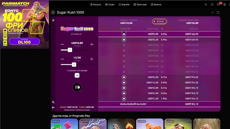This screenshot has width=230, height=129.
Task: Click the Sugar Rush 1000 game logo
Action: (x=77, y=29)
